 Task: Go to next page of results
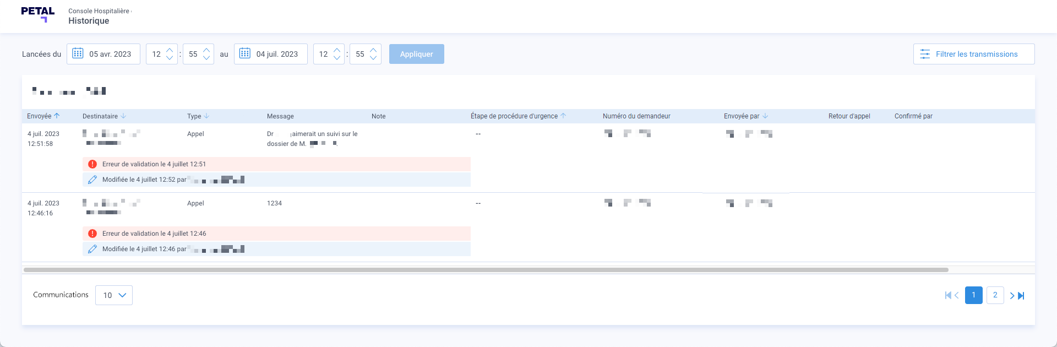point(1012,295)
